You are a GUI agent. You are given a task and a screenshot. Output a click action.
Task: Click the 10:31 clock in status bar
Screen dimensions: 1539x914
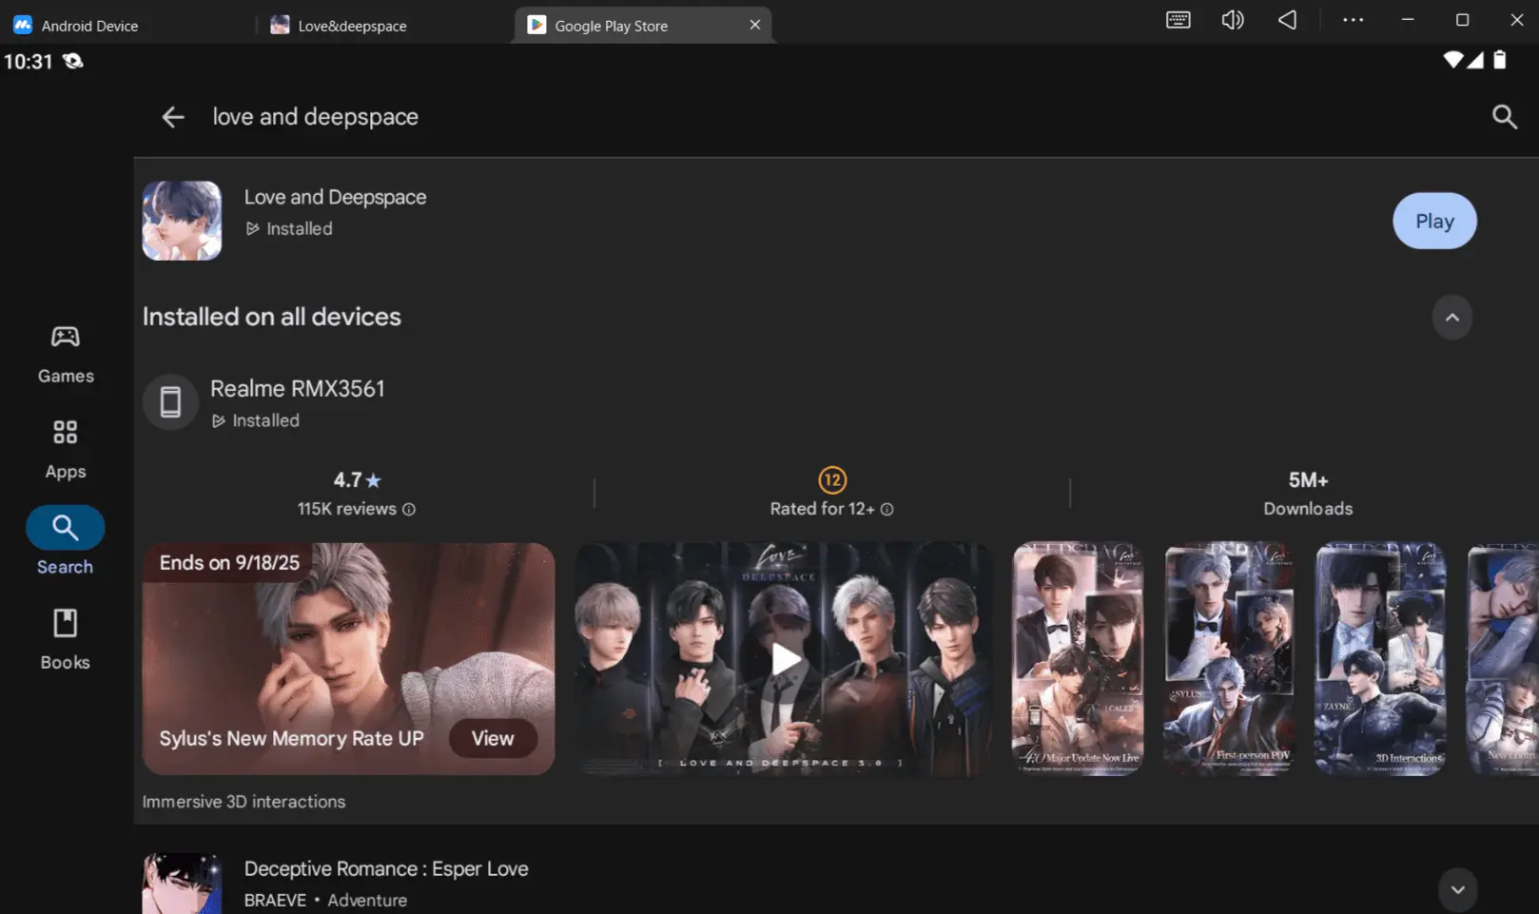click(29, 62)
